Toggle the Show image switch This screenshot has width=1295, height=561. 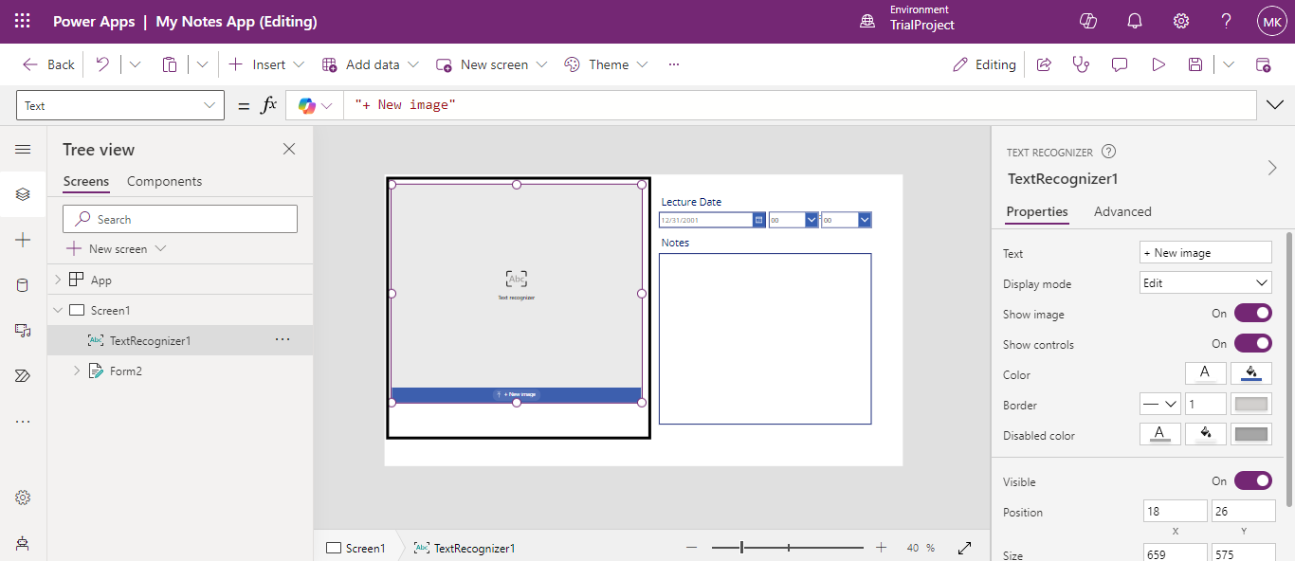click(1252, 314)
